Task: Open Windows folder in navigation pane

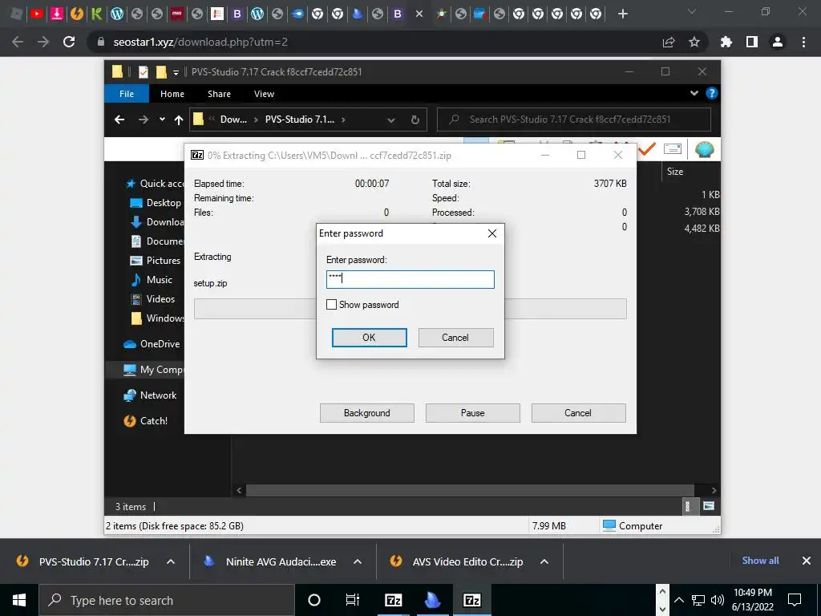Action: (157, 318)
